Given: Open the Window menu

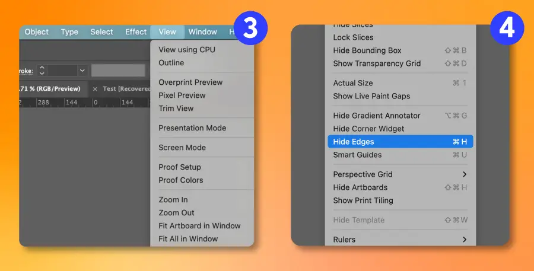Looking at the screenshot, I should (203, 31).
